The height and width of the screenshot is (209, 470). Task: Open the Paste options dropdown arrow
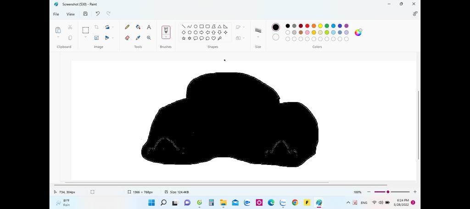(x=58, y=38)
